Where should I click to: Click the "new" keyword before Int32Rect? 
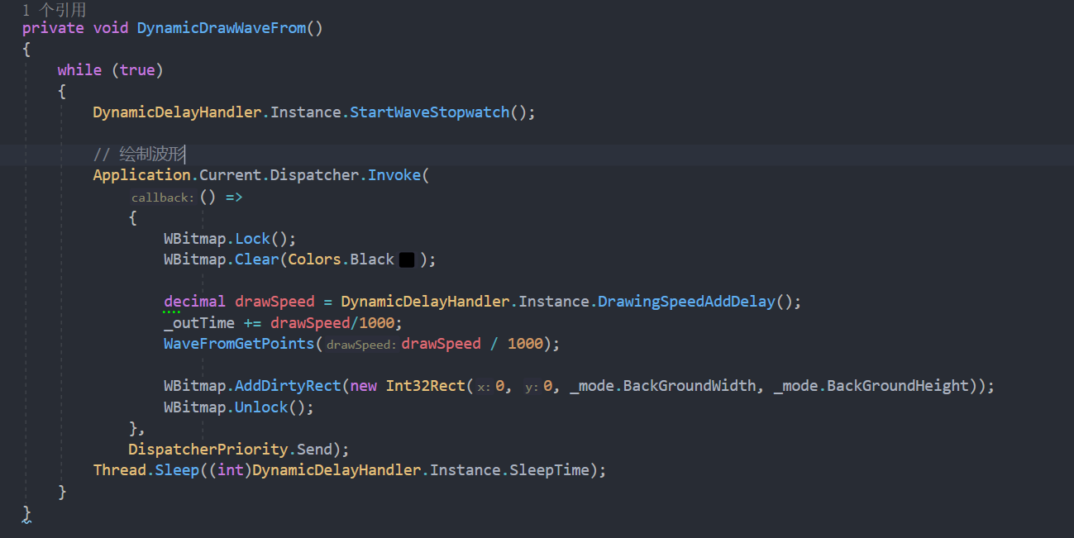tap(364, 386)
